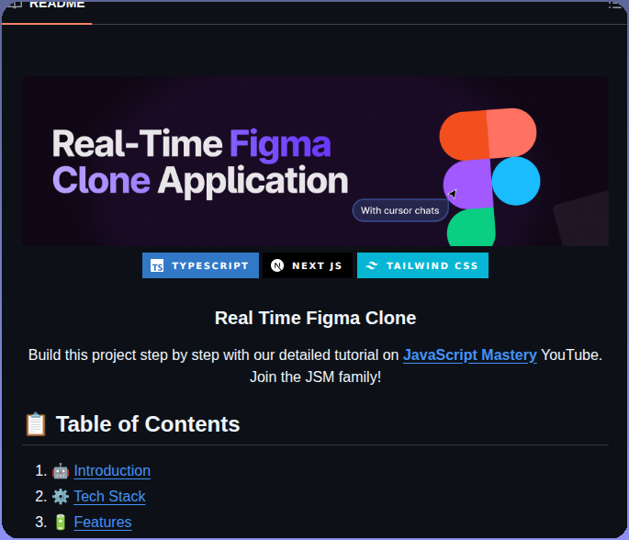This screenshot has height=540, width=629.
Task: Click the robot emoji next to Introduction
Action: tap(61, 471)
